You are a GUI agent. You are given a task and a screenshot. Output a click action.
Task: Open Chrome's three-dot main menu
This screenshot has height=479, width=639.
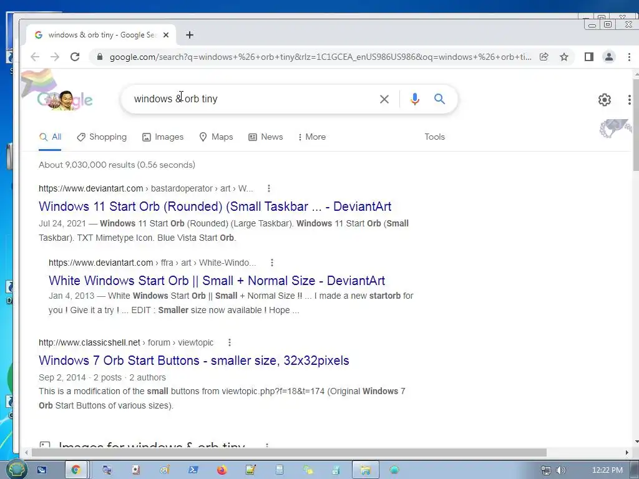coord(629,57)
